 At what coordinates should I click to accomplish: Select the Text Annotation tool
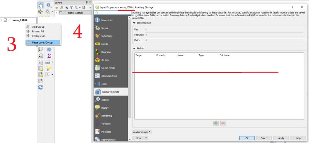pos(48,74)
